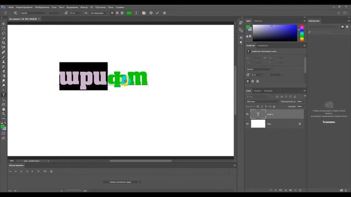Select the Horizontal Type tool

tap(3, 95)
